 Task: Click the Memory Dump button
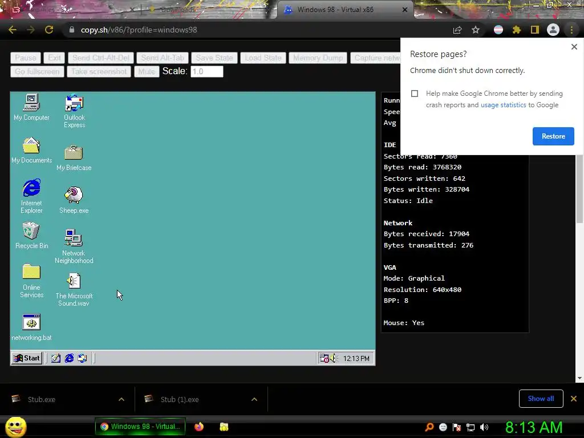[318, 58]
